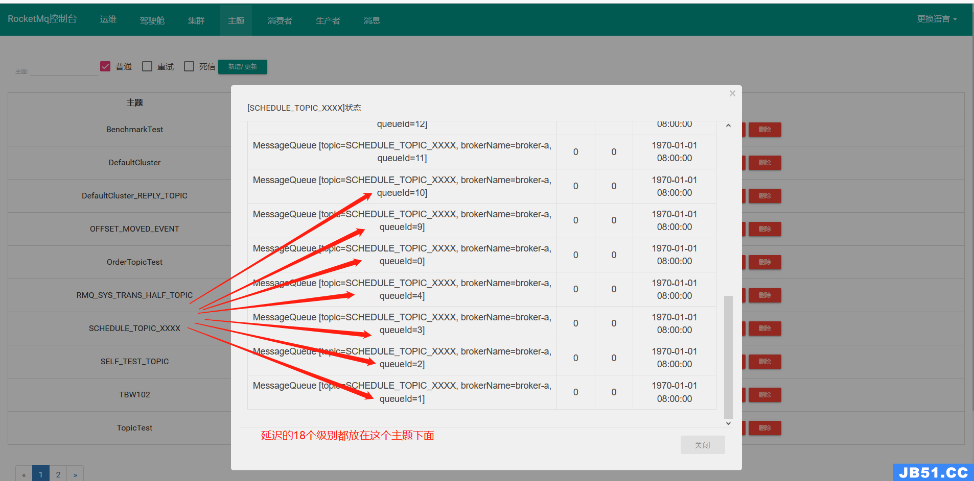Screen dimensions: 974x481
Task: Click TBW102 topic name
Action: point(134,395)
